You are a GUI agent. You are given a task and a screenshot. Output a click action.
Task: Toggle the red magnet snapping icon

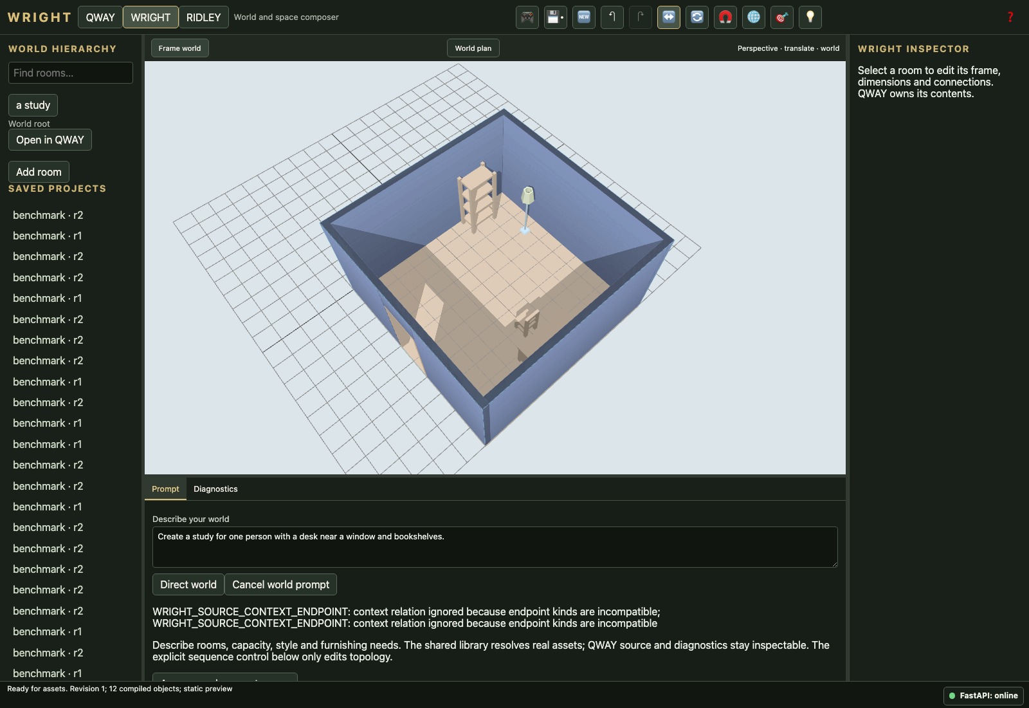(725, 17)
